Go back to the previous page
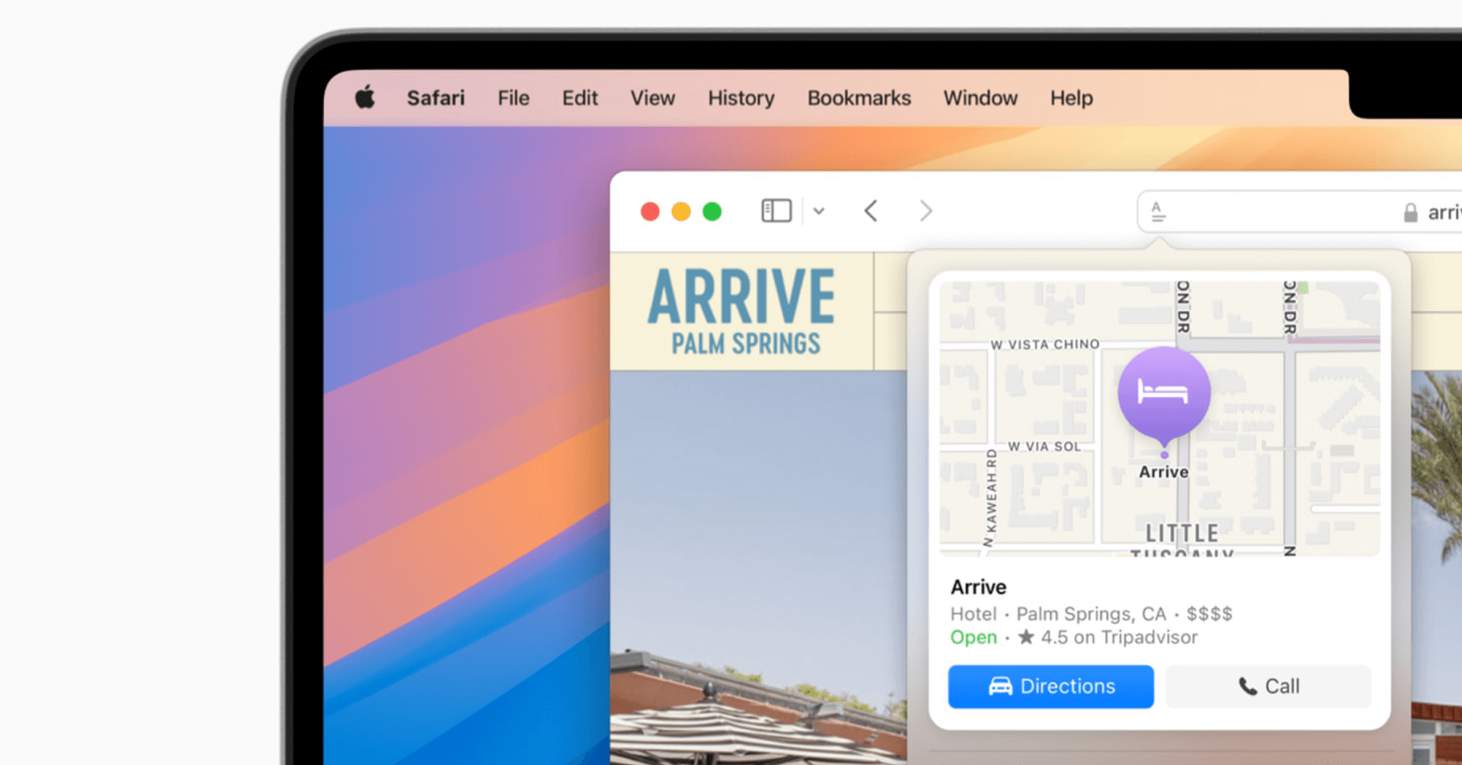This screenshot has height=765, width=1462. click(x=871, y=211)
